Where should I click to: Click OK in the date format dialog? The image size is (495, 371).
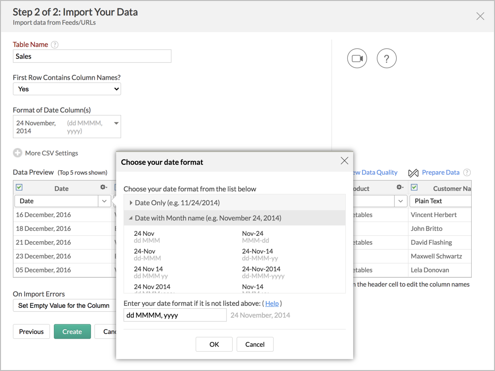click(214, 344)
